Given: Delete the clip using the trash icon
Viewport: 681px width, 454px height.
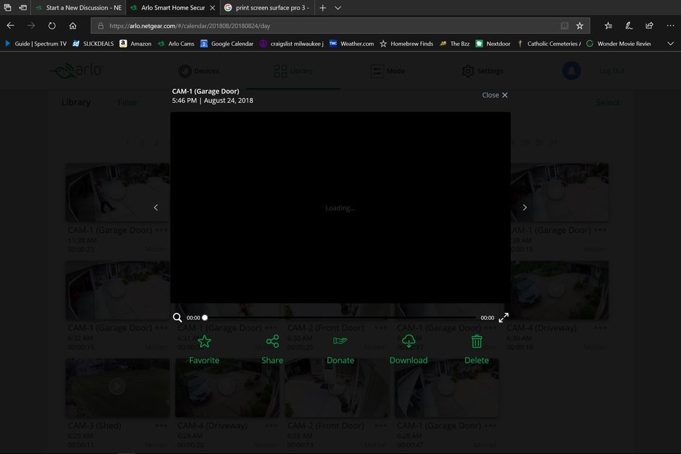Looking at the screenshot, I should pos(476,342).
